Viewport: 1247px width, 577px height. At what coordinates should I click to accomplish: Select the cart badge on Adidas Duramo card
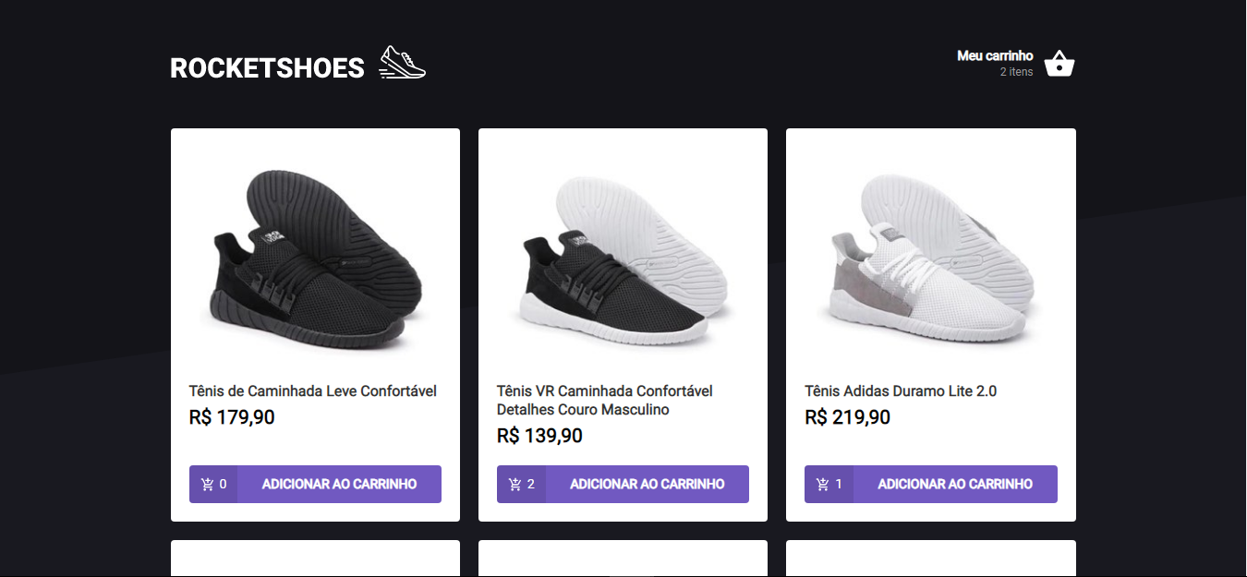tap(829, 483)
